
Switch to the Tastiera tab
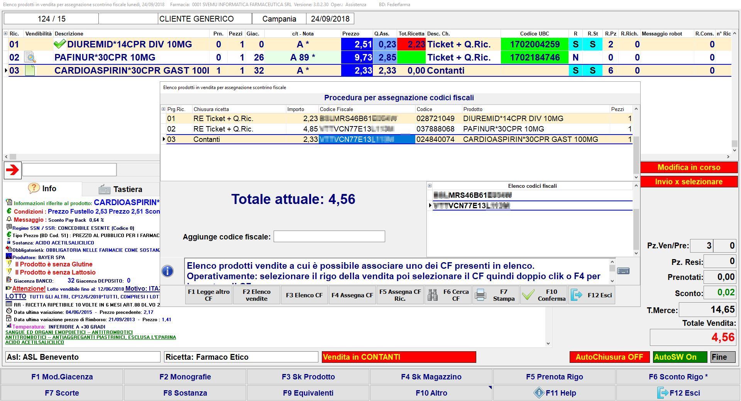121,189
